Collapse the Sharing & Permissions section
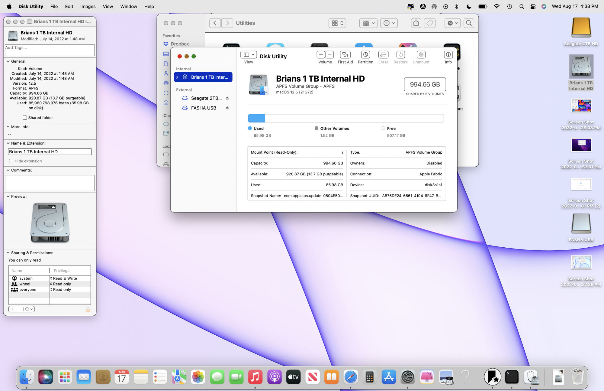The height and width of the screenshot is (391, 604). point(8,253)
